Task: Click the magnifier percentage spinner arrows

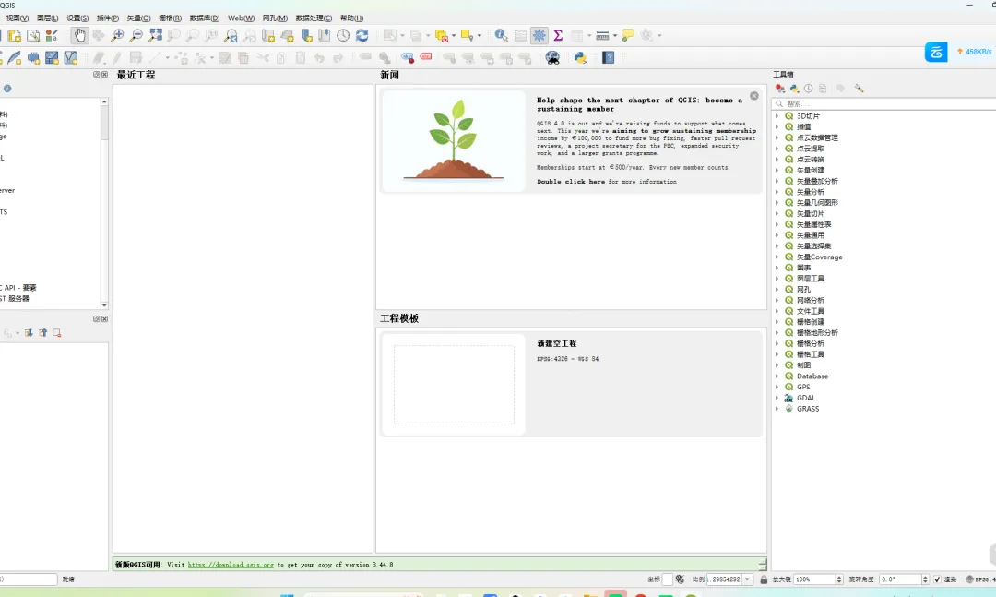Action: click(839, 579)
